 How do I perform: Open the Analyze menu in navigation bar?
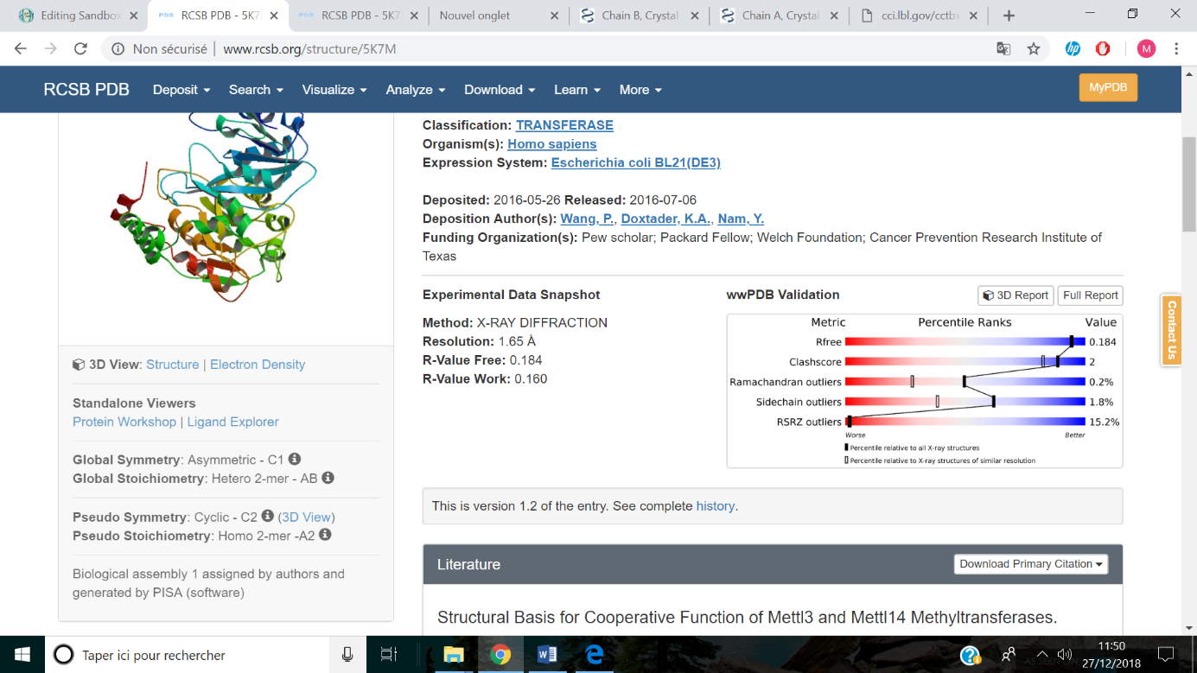click(x=416, y=90)
